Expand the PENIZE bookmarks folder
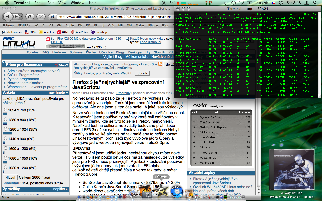 pyautogui.click(x=24, y=25)
